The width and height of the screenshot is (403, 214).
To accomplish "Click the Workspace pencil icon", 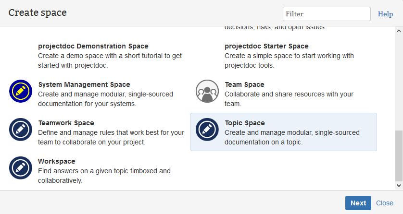I will coord(21,168).
